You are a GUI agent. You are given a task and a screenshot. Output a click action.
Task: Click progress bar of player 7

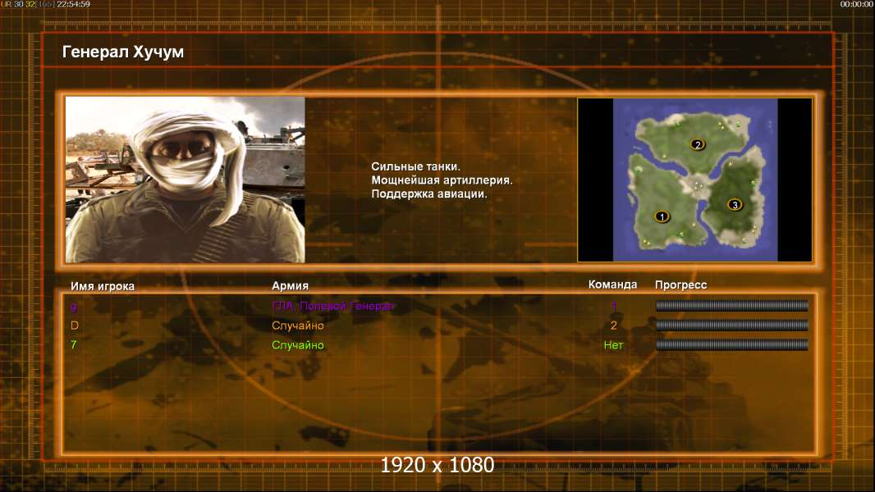[x=731, y=345]
